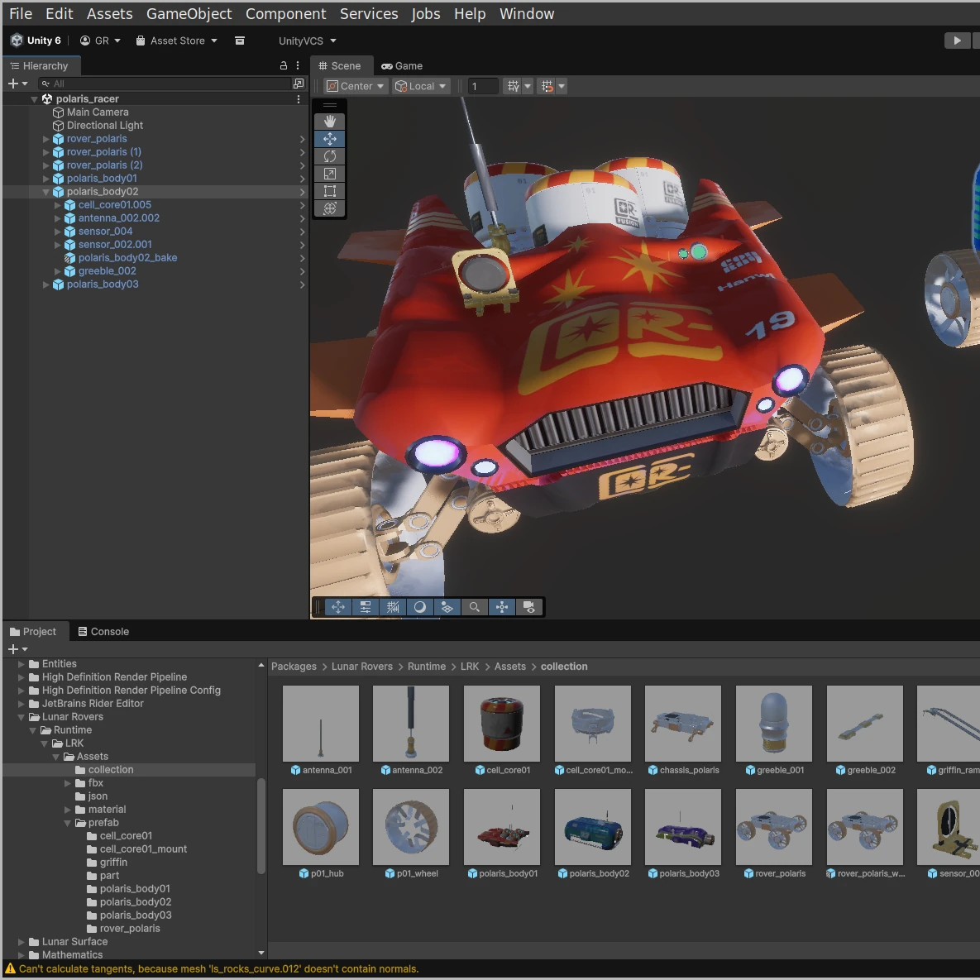Click the Hierarchy search input field
Screen dimensions: 980x980
click(x=165, y=84)
